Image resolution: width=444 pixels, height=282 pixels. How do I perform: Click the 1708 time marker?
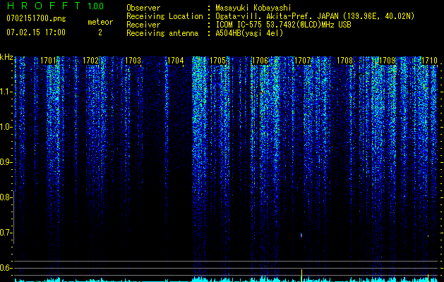[345, 61]
